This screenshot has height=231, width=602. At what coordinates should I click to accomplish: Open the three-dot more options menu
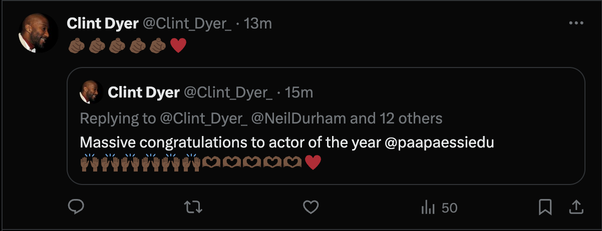pyautogui.click(x=576, y=23)
